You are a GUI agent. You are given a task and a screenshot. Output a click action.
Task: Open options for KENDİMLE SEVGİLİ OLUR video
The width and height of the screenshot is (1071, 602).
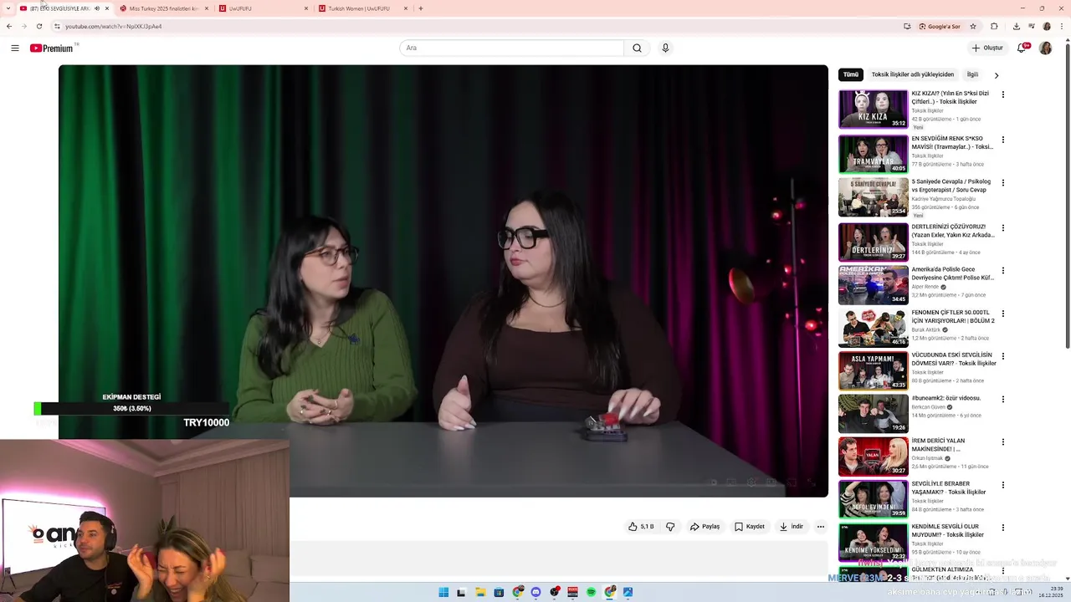[x=1002, y=528]
